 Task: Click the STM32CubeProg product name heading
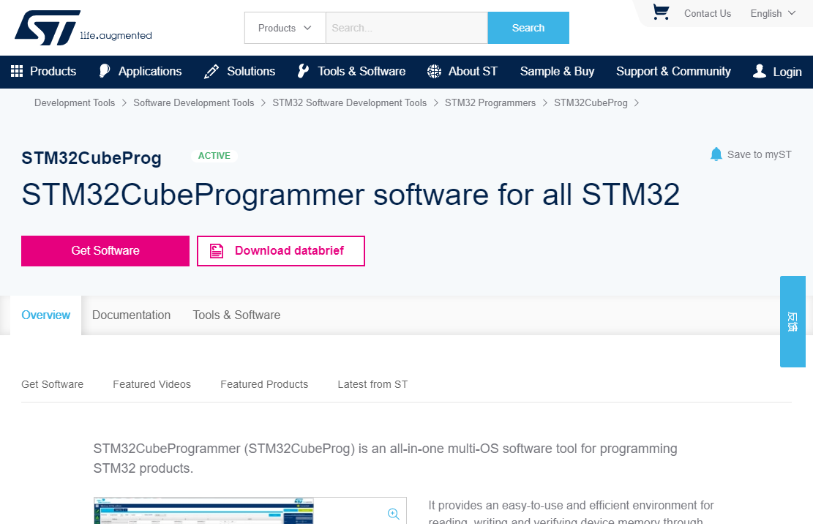(x=91, y=158)
